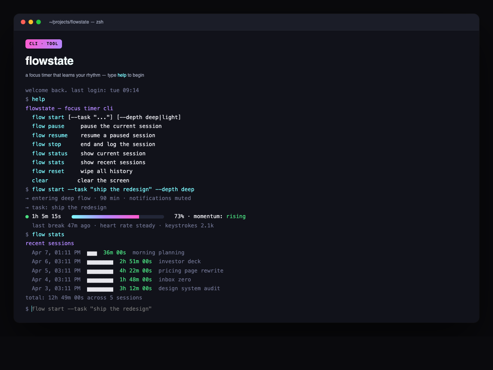This screenshot has height=370, width=493.
Task: Select the flow pause command
Action: [48, 126]
